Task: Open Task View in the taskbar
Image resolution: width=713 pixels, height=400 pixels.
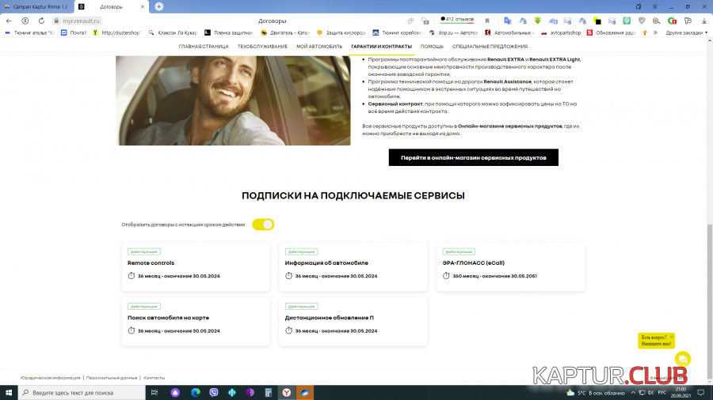Action: [154, 393]
